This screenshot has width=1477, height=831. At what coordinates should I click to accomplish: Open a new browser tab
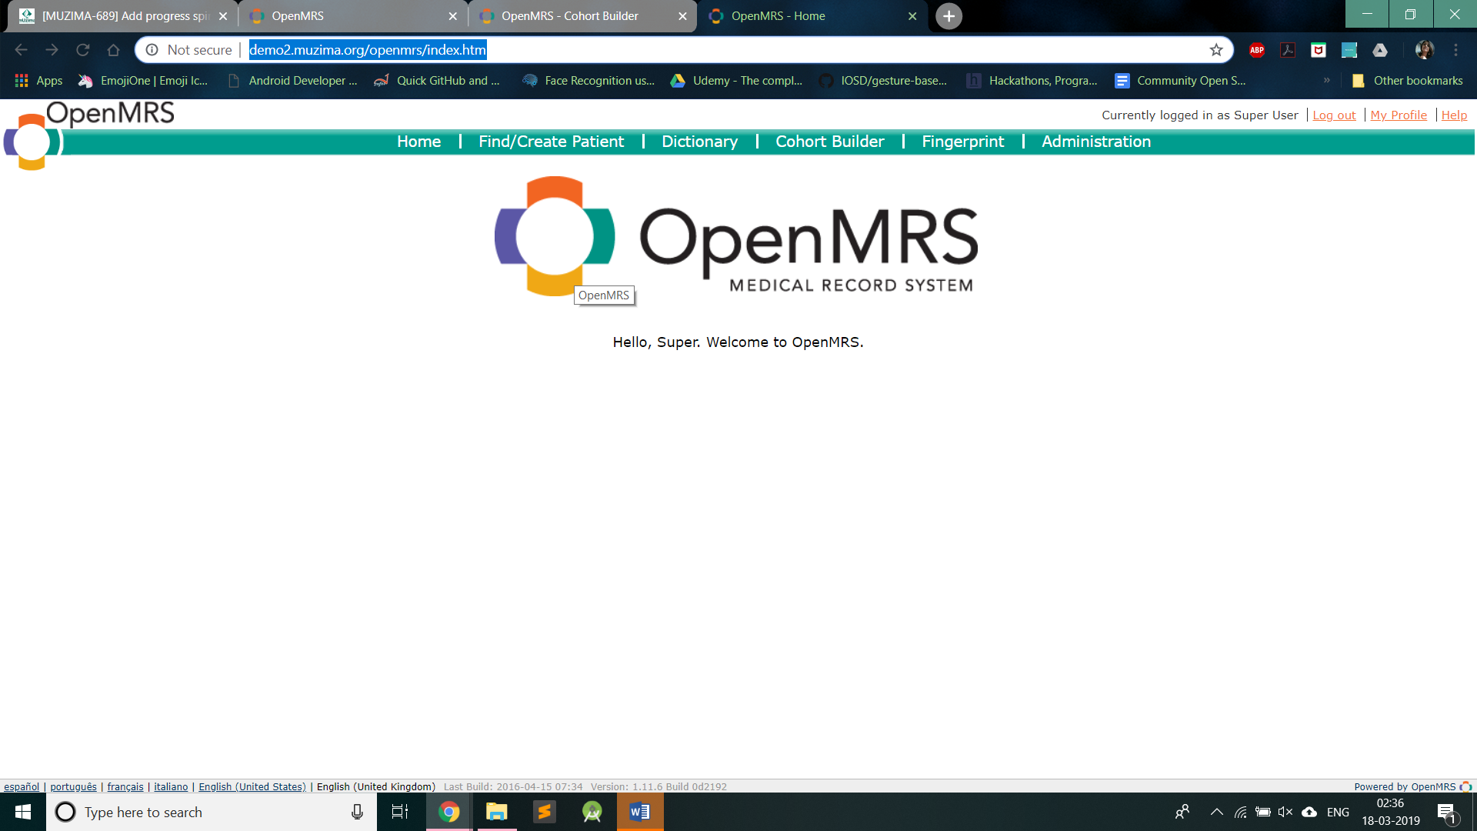[949, 16]
